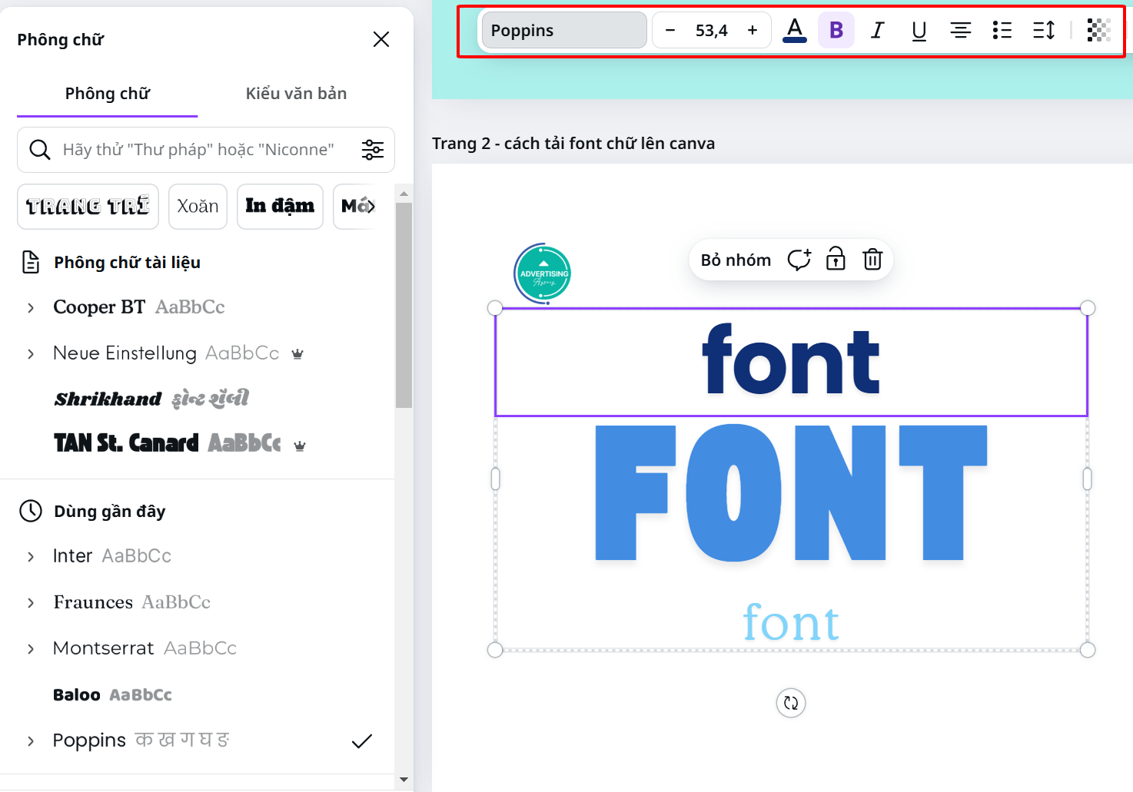Apply a bulleted list
1133x792 pixels.
(1002, 30)
